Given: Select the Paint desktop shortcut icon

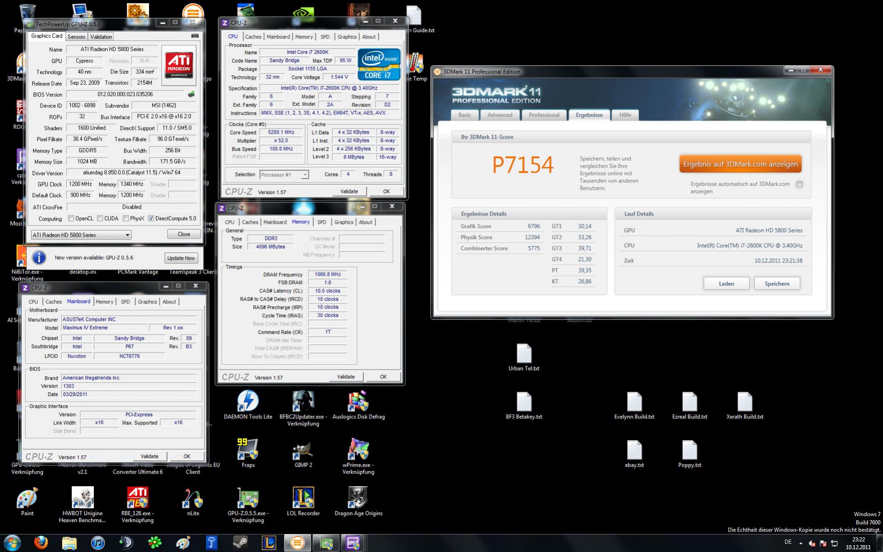Looking at the screenshot, I should tap(27, 498).
